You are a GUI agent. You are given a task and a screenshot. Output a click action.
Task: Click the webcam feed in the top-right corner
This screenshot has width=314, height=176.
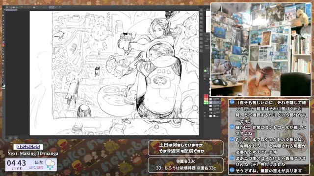[261, 49]
